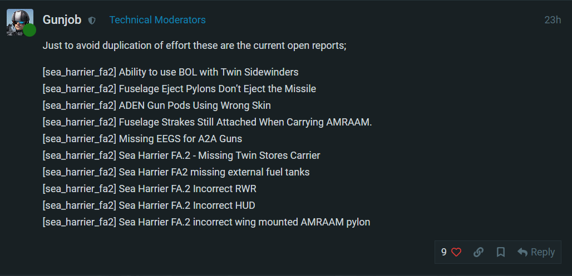Screen dimensions: 572x276
Task: Open Gunjob's avatar picture
Action: point(20,22)
